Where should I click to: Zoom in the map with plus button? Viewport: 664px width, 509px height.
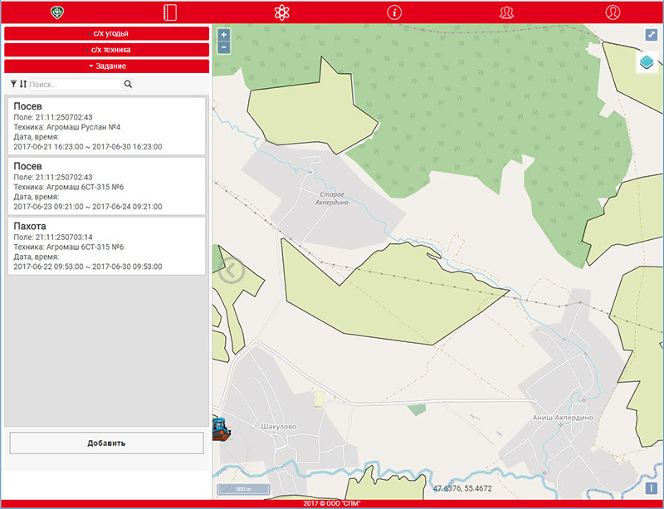coord(223,36)
